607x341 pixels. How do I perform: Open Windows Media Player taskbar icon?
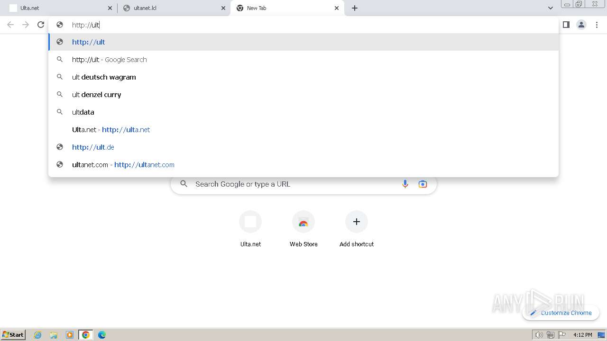click(70, 335)
